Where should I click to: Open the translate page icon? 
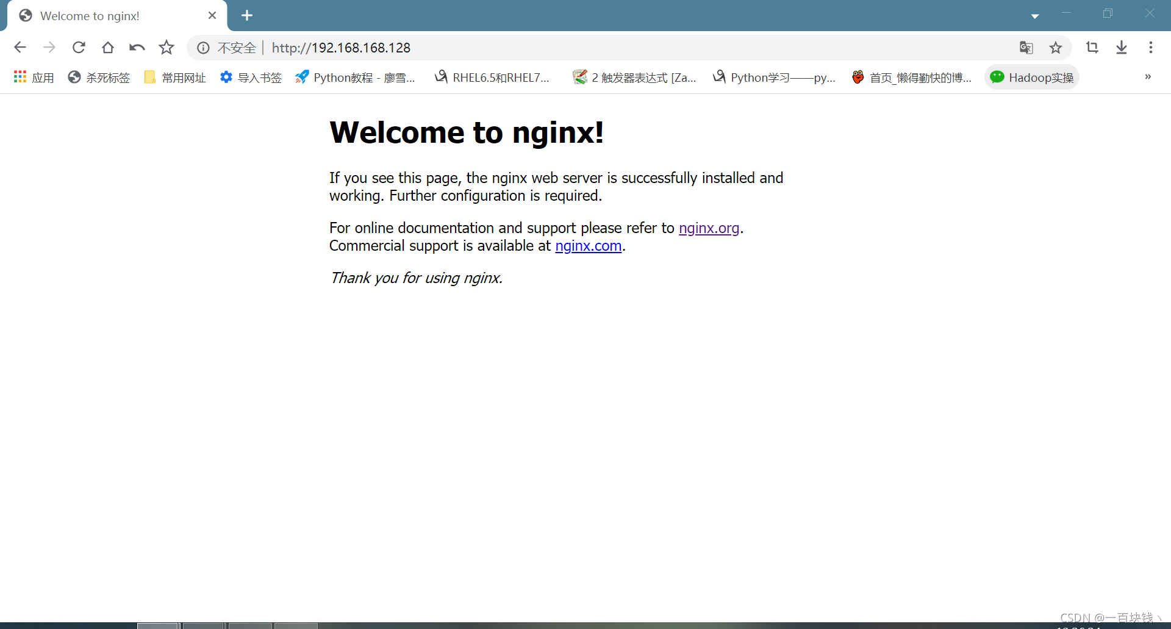click(x=1026, y=48)
